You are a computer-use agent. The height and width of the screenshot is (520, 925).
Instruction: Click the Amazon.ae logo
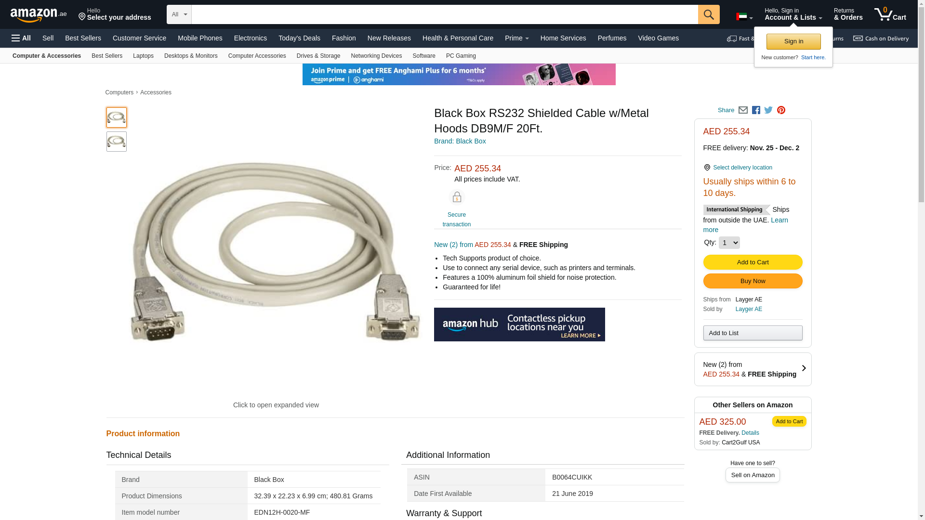pos(39,15)
